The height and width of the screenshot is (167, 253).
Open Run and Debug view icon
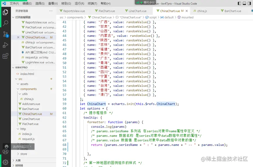[x=5, y=45]
